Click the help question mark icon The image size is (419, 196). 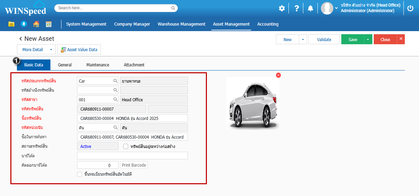296,8
